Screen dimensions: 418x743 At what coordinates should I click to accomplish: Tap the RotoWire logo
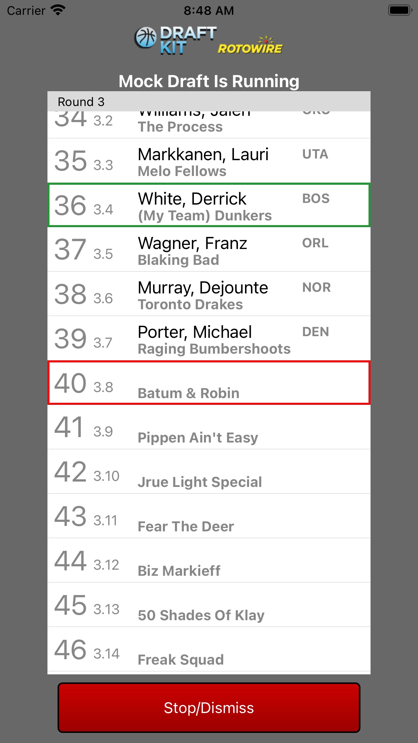coord(250,45)
